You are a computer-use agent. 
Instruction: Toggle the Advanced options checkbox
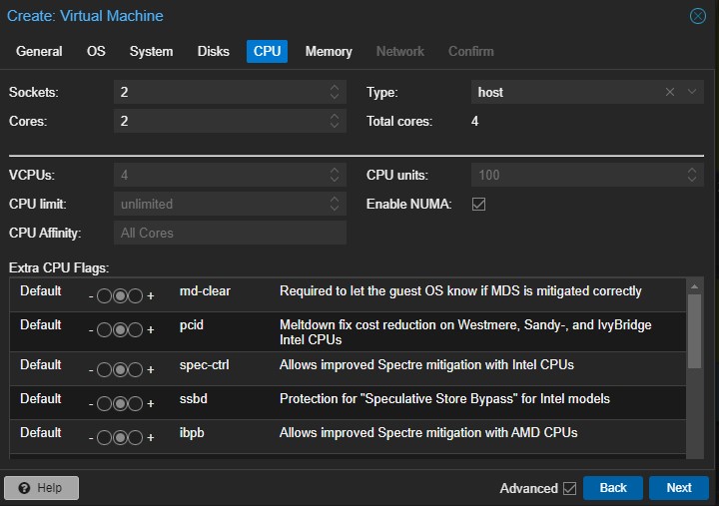(569, 488)
